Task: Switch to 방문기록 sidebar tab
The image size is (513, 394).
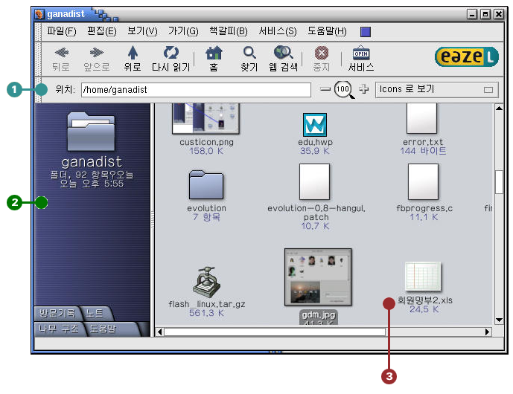Action: (x=57, y=314)
